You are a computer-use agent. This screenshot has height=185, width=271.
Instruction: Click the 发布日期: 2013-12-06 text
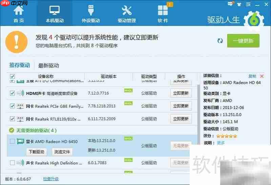[x=224, y=108]
